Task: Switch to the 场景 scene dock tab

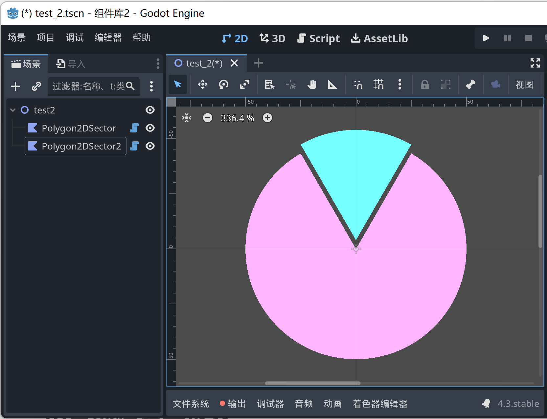Action: (26, 64)
